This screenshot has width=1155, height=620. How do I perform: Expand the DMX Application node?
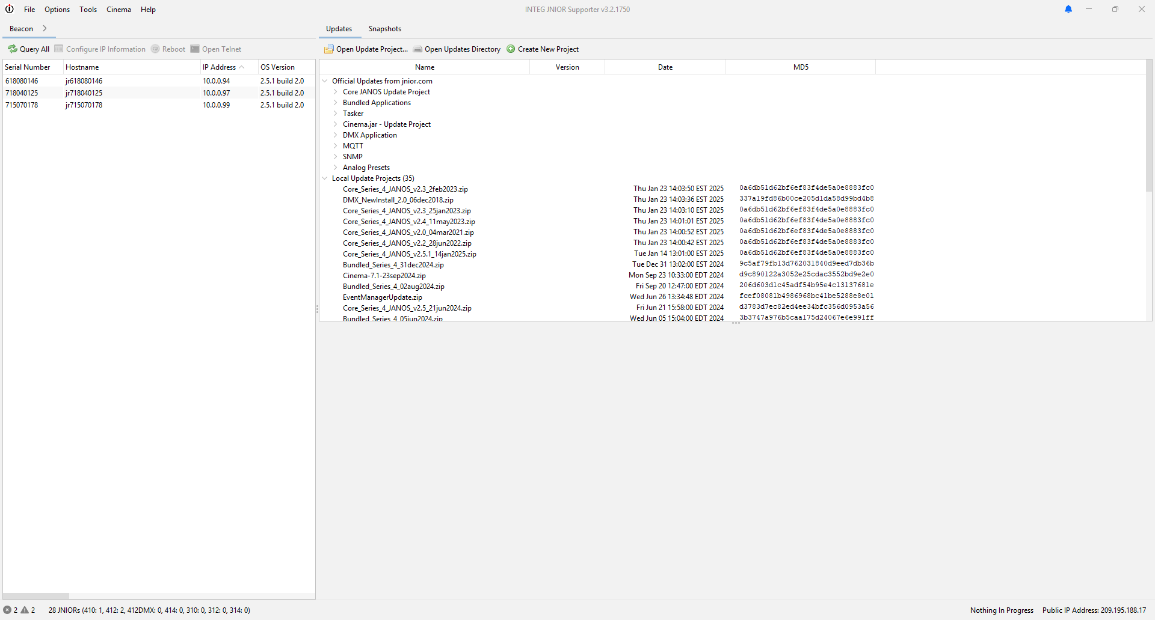(336, 135)
